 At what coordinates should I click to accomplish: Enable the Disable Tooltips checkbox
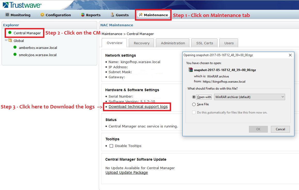pos(111,146)
